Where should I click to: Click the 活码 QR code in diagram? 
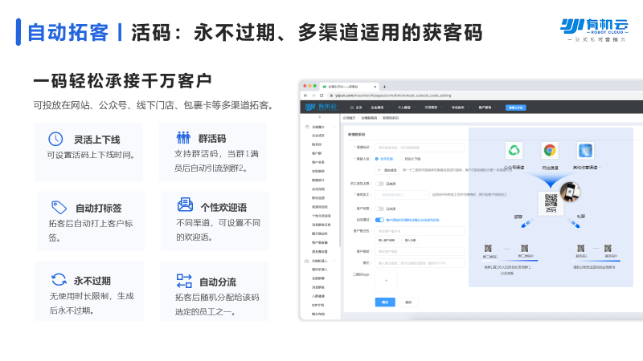pos(551,201)
